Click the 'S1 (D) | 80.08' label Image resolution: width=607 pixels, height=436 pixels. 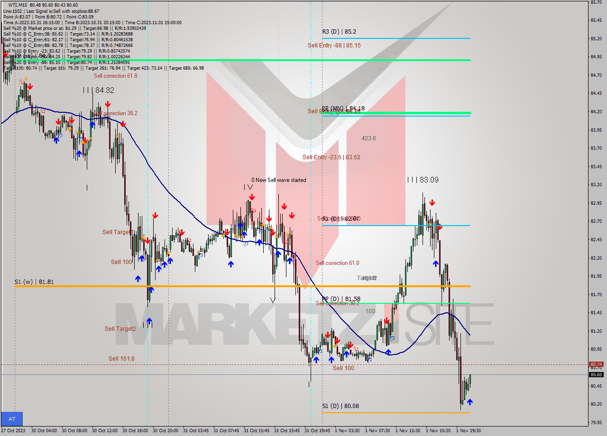340,406
